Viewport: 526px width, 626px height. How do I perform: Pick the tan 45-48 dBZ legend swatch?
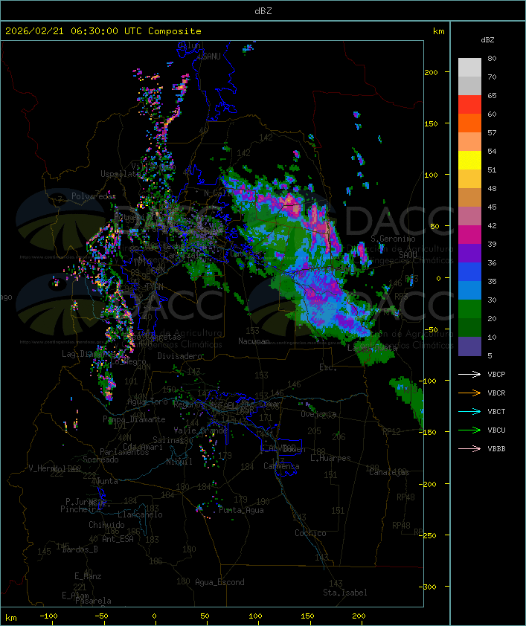click(469, 197)
